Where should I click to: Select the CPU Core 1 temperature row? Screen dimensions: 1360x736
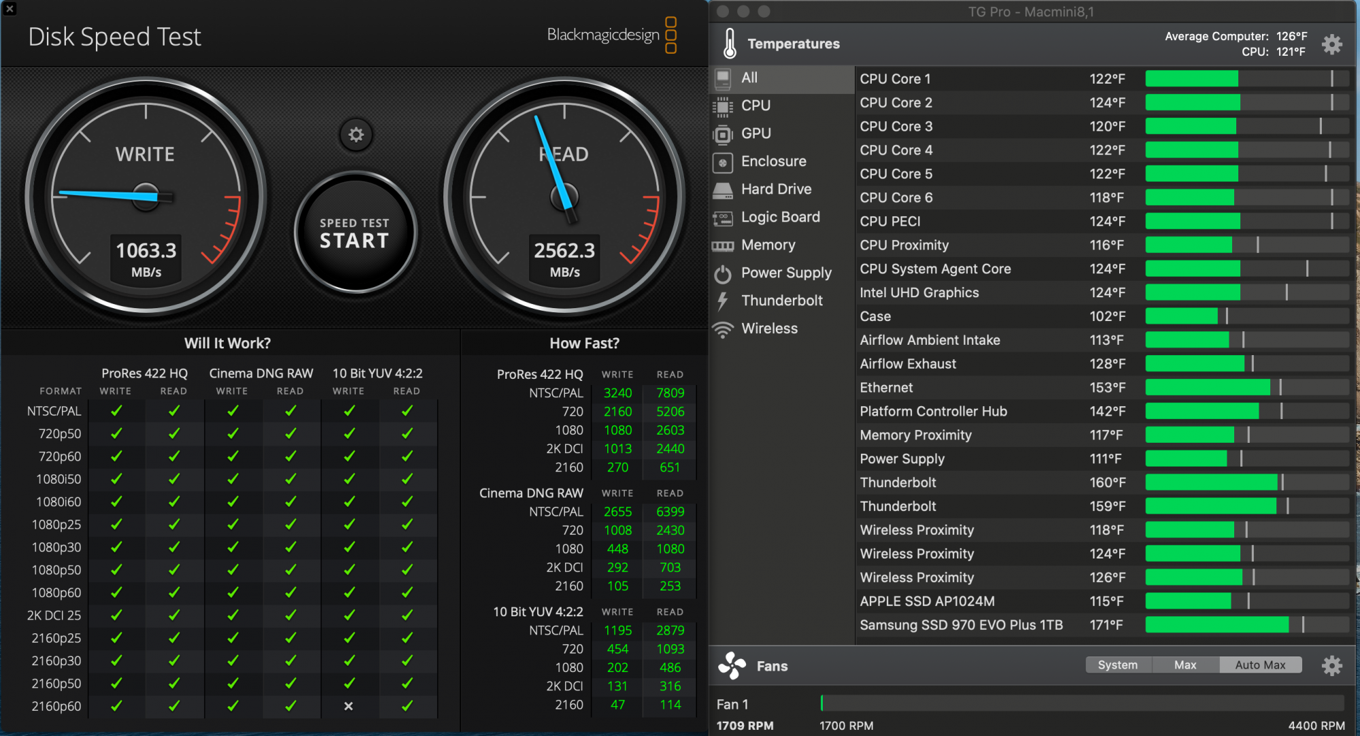click(x=1104, y=79)
